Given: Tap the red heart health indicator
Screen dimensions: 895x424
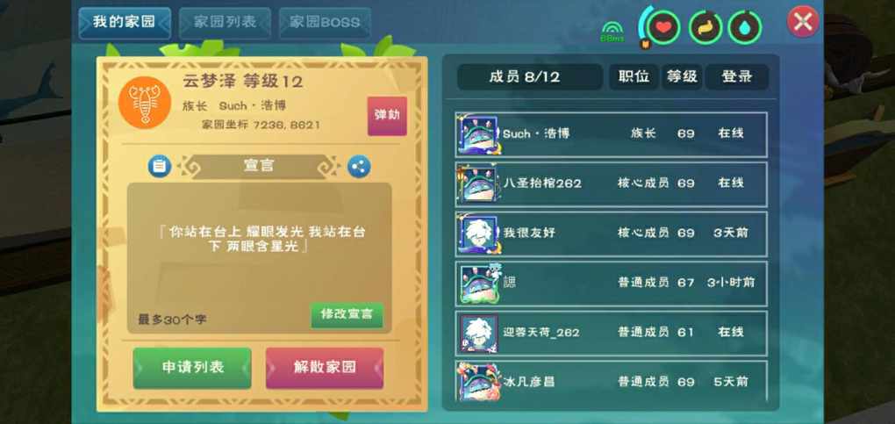Looking at the screenshot, I should pyautogui.click(x=662, y=27).
